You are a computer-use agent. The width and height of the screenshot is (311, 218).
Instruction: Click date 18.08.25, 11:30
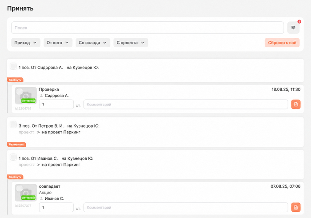[x=286, y=89]
